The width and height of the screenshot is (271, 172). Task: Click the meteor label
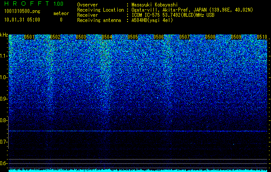(61, 13)
